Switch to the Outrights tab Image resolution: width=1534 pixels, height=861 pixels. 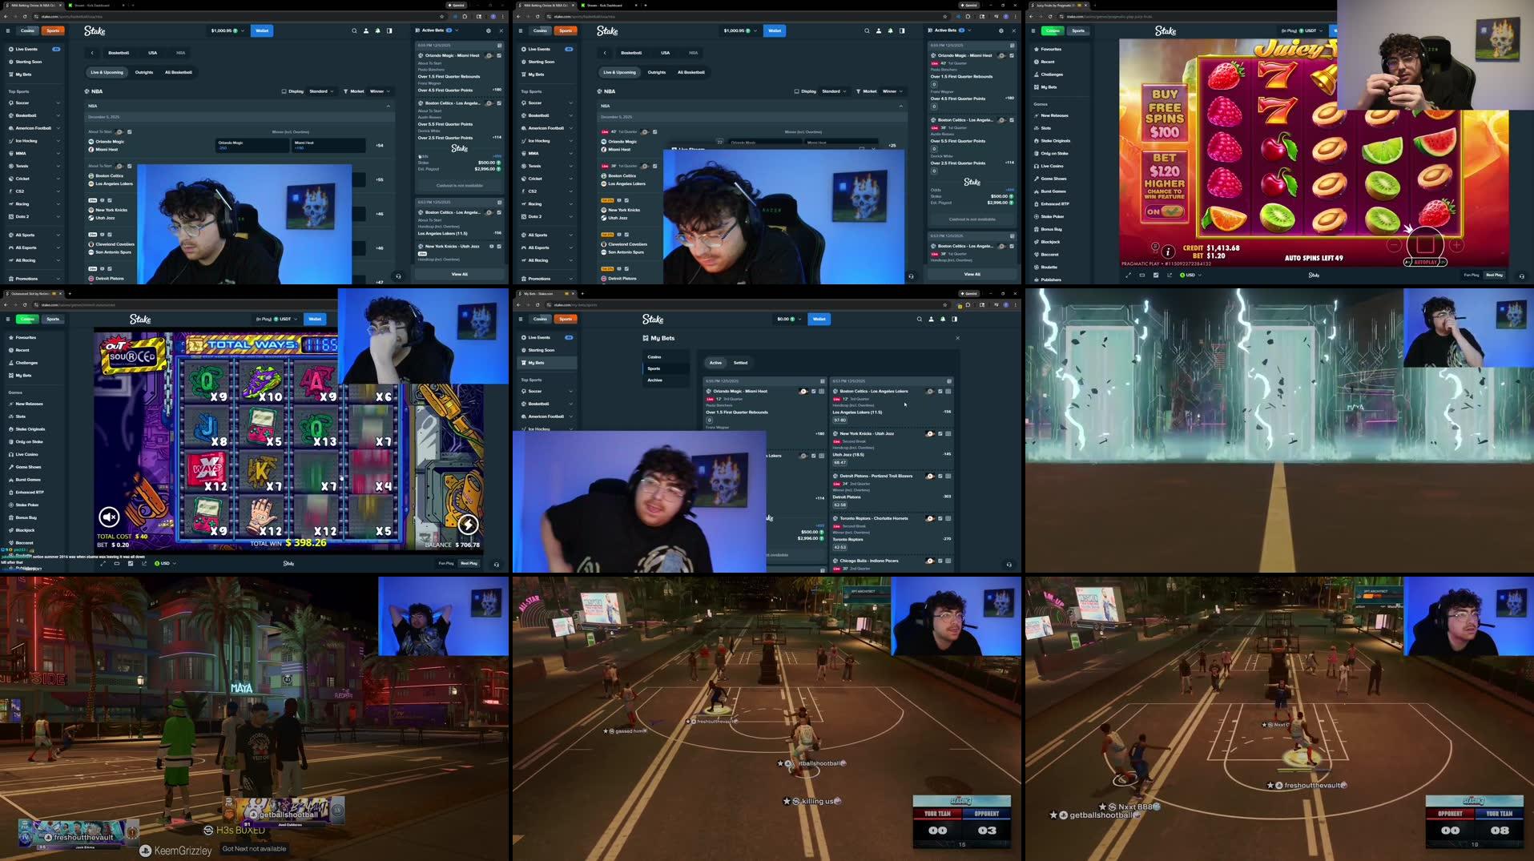click(144, 71)
